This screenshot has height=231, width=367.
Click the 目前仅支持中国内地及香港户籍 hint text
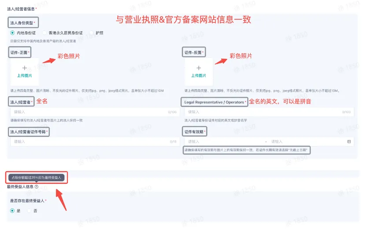(43, 41)
